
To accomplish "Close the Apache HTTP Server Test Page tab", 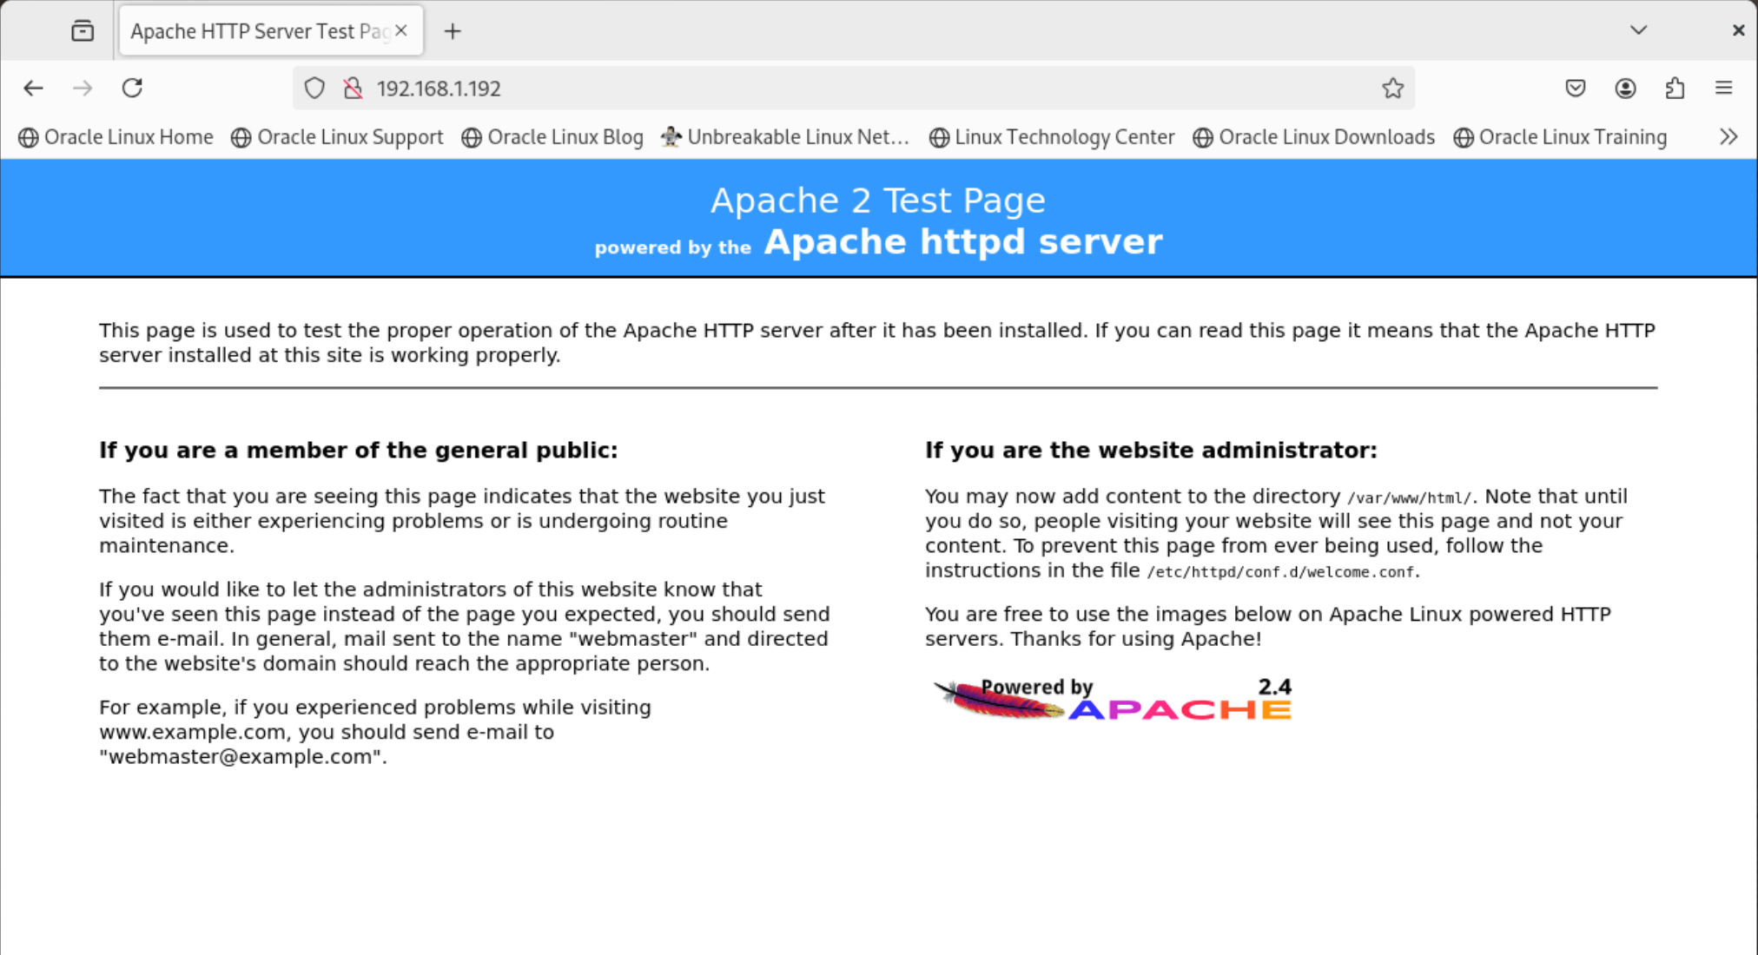I will pyautogui.click(x=401, y=30).
